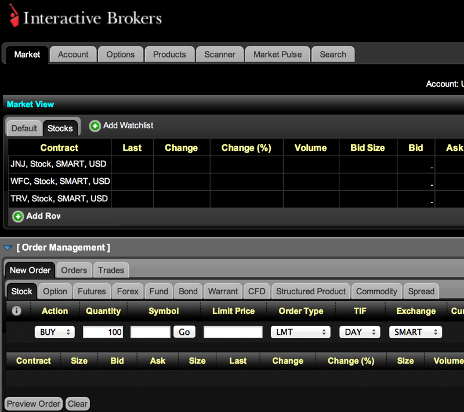
Task: Collapse the Order Management panel triangle
Action: [8, 247]
